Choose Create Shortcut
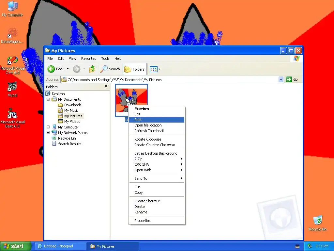This screenshot has width=334, height=251. coord(157,201)
